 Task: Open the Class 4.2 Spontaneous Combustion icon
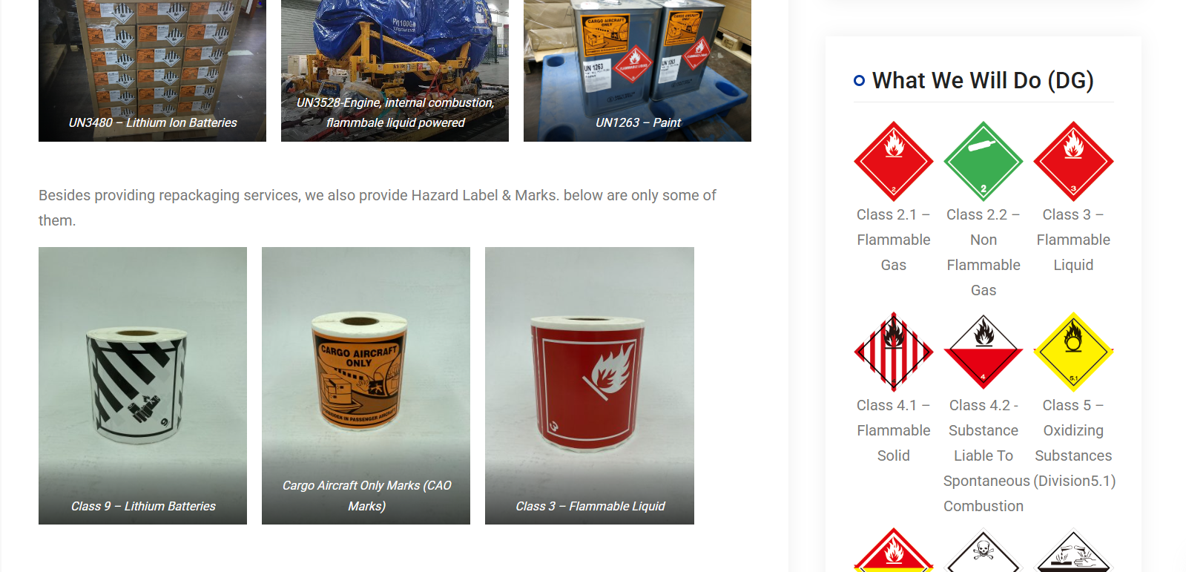(x=983, y=352)
